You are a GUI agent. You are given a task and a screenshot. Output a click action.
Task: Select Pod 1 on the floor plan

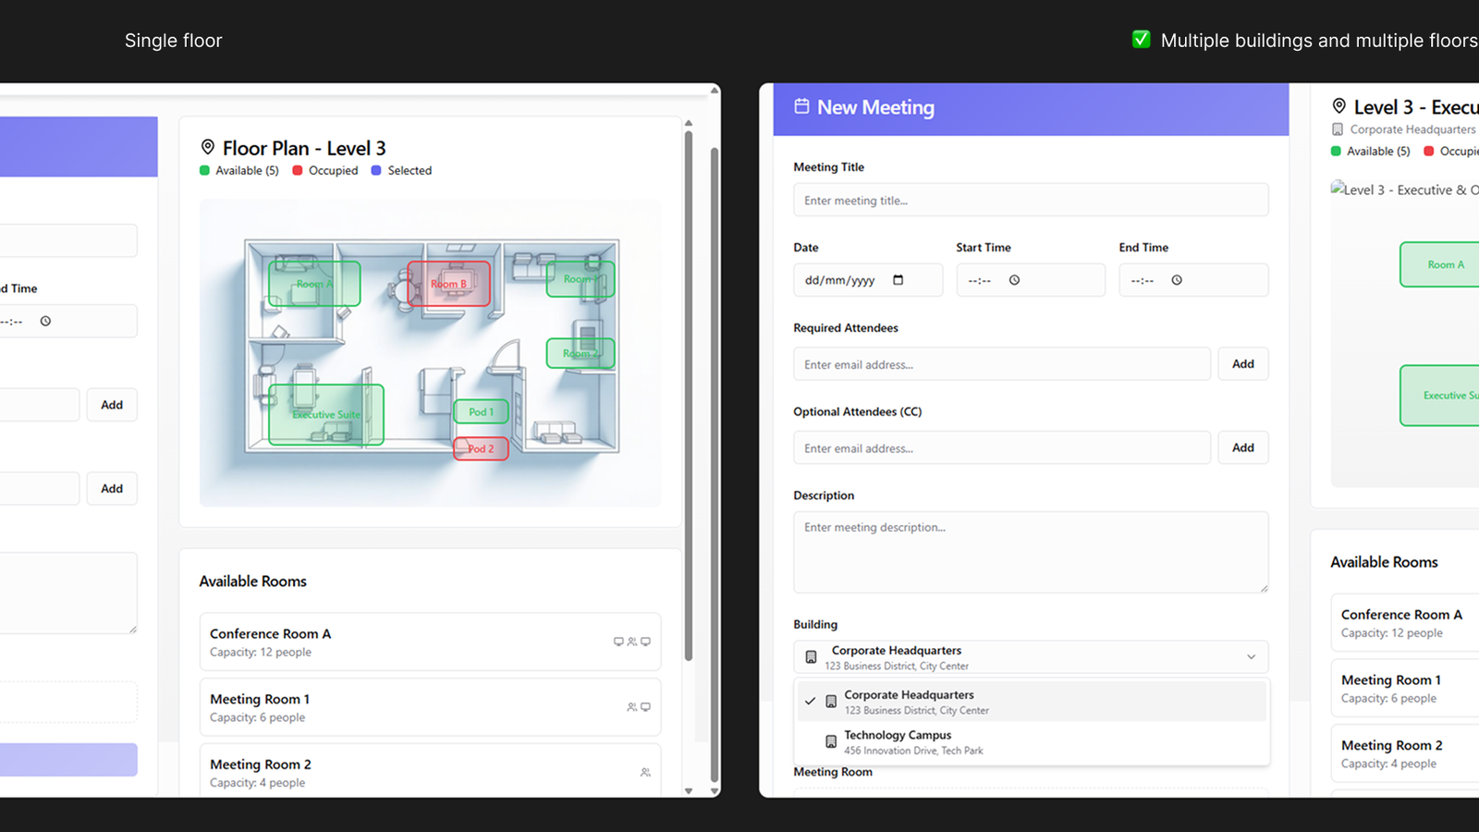pyautogui.click(x=481, y=411)
